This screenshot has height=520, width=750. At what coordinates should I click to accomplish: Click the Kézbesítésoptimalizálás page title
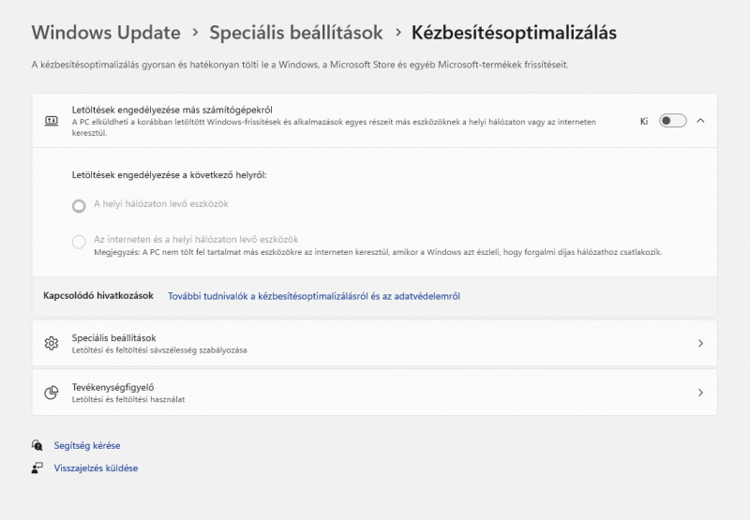pyautogui.click(x=514, y=32)
